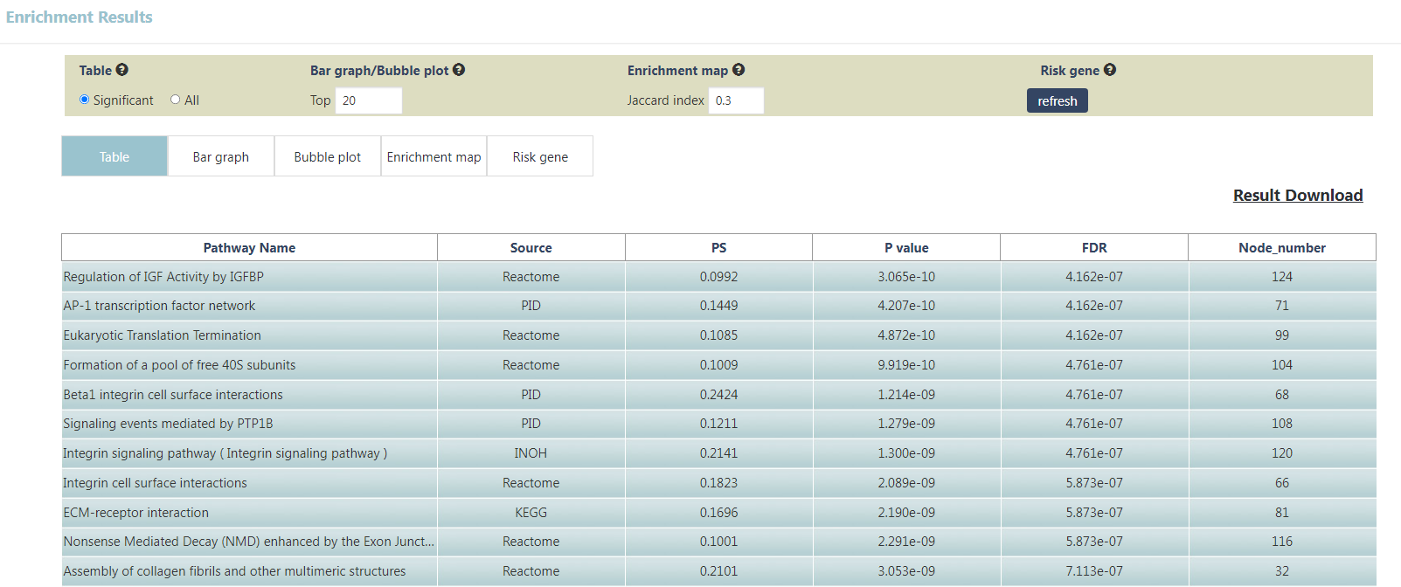Click PS value 0.0992
The width and height of the screenshot is (1401, 587).
718,277
